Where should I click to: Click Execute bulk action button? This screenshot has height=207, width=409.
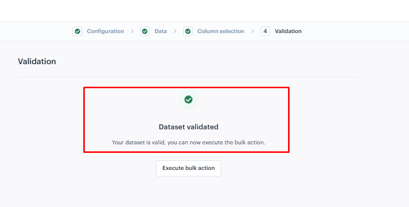tap(189, 168)
